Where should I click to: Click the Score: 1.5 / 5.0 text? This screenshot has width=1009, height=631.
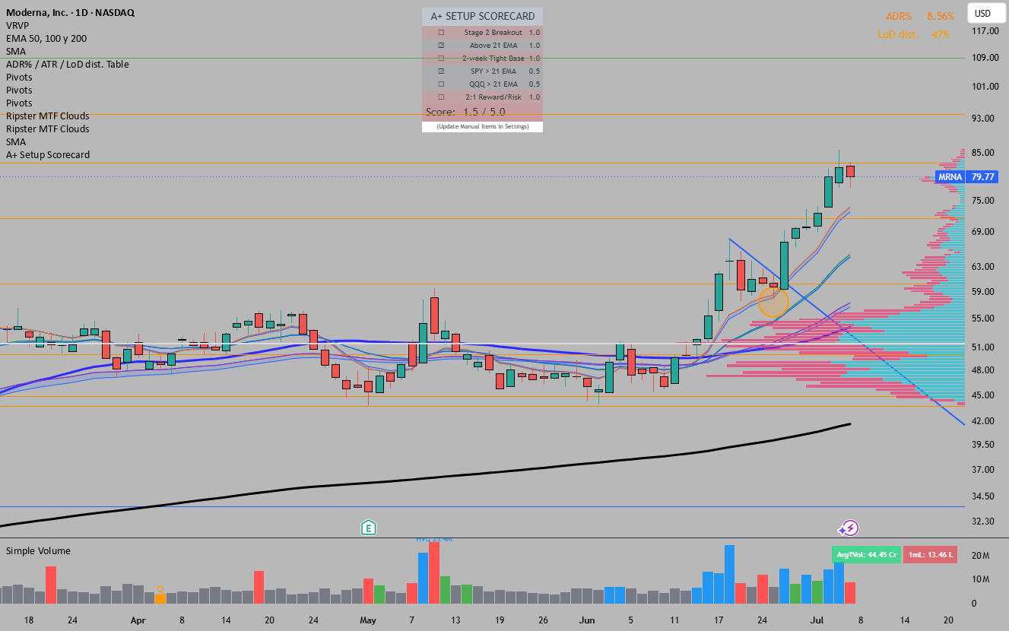tap(465, 112)
